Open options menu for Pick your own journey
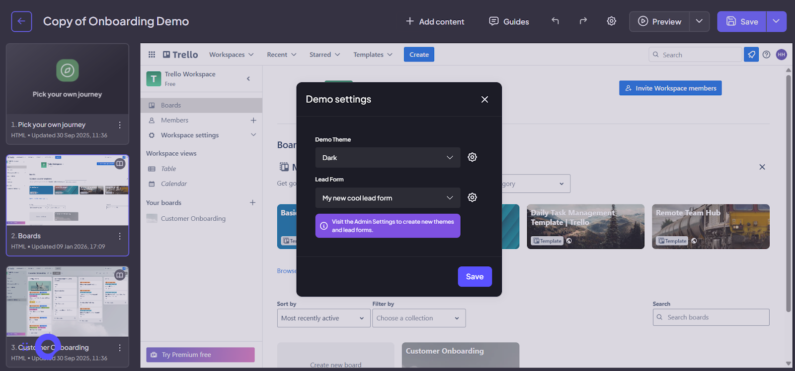The height and width of the screenshot is (371, 795). pos(120,125)
